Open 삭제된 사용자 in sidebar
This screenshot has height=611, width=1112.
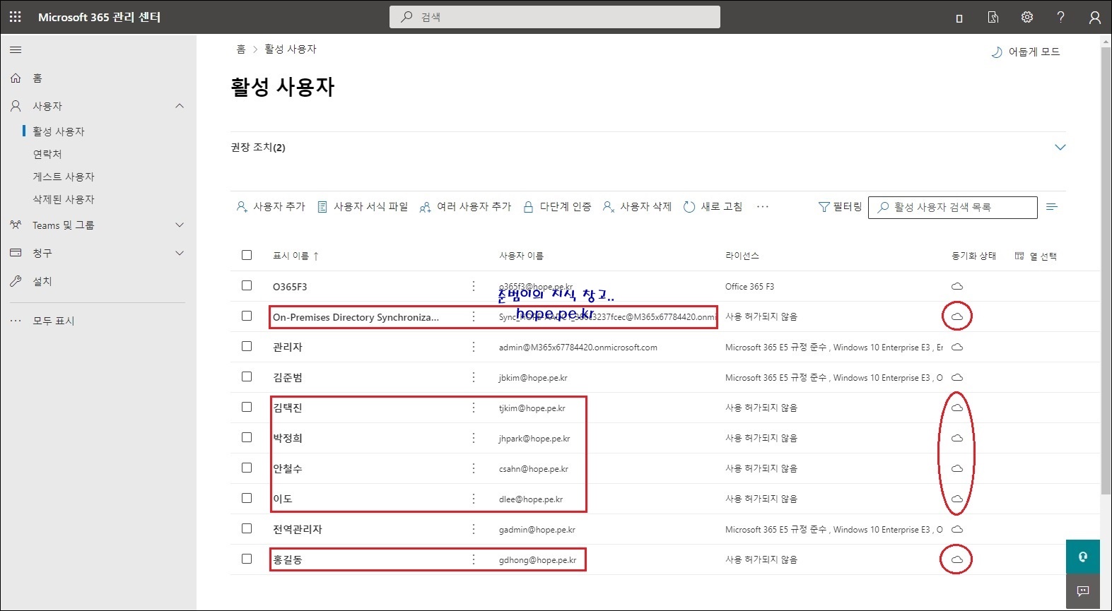coord(64,199)
